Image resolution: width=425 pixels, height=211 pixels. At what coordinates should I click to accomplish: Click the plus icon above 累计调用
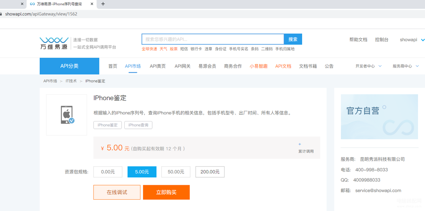tap(300, 144)
